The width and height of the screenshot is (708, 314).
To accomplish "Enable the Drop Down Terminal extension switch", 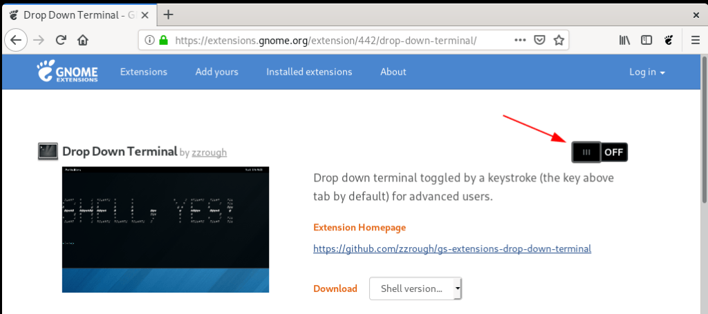I will tap(599, 152).
